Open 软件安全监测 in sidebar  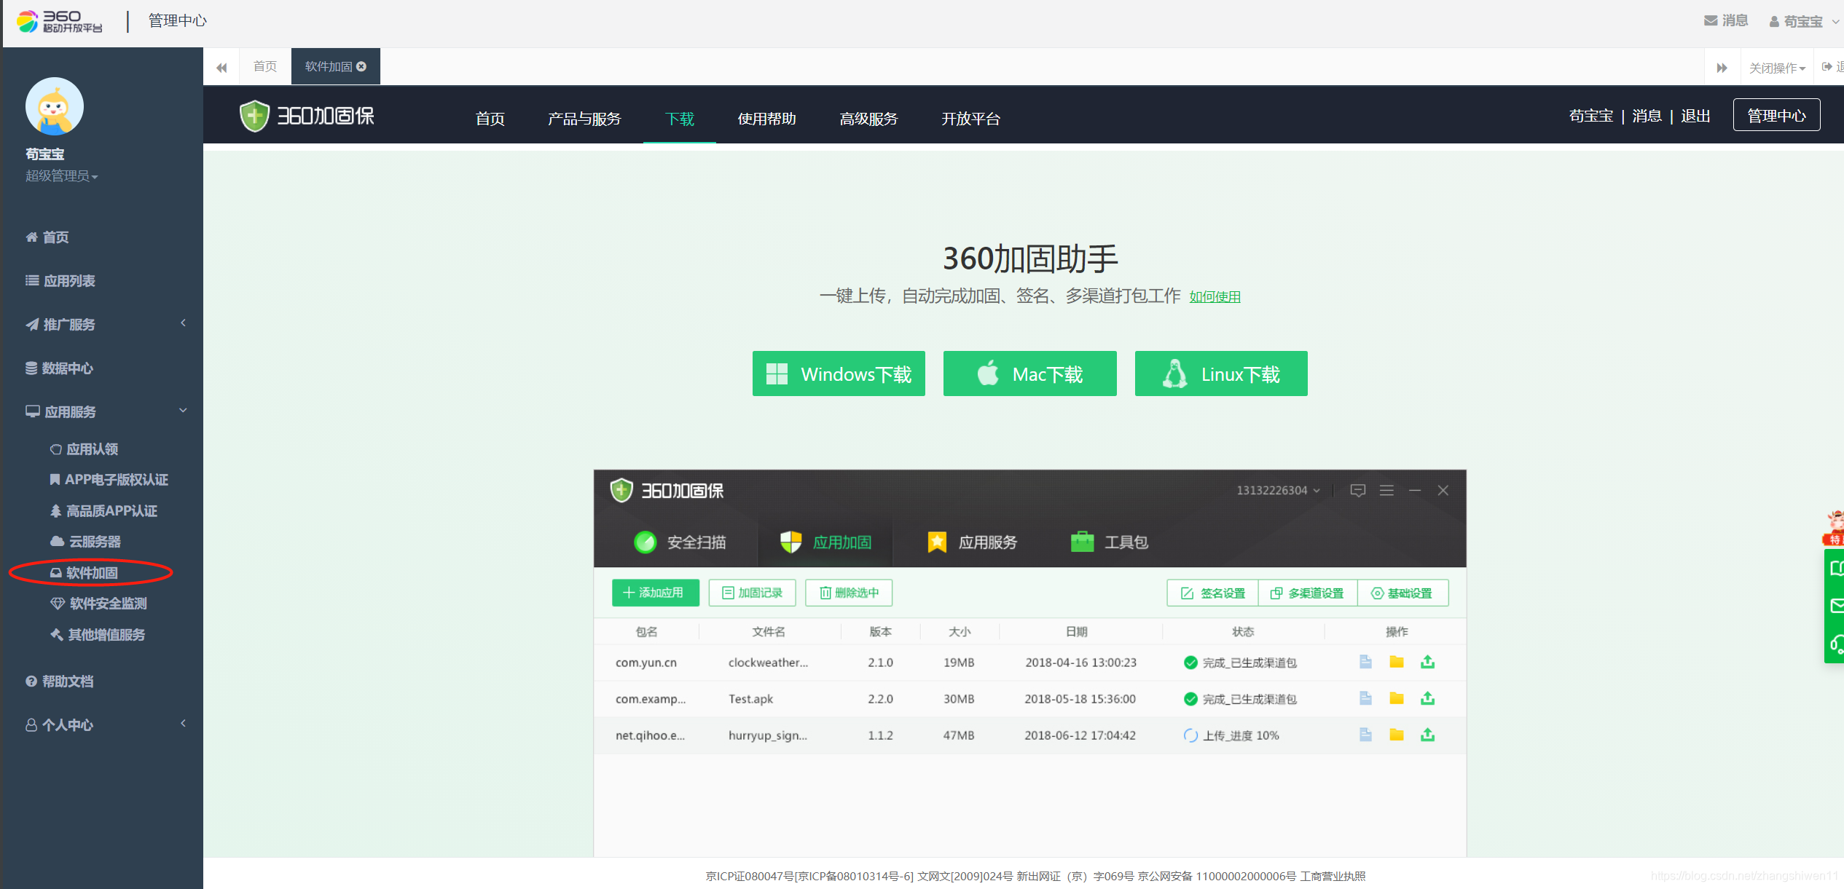coord(107,604)
